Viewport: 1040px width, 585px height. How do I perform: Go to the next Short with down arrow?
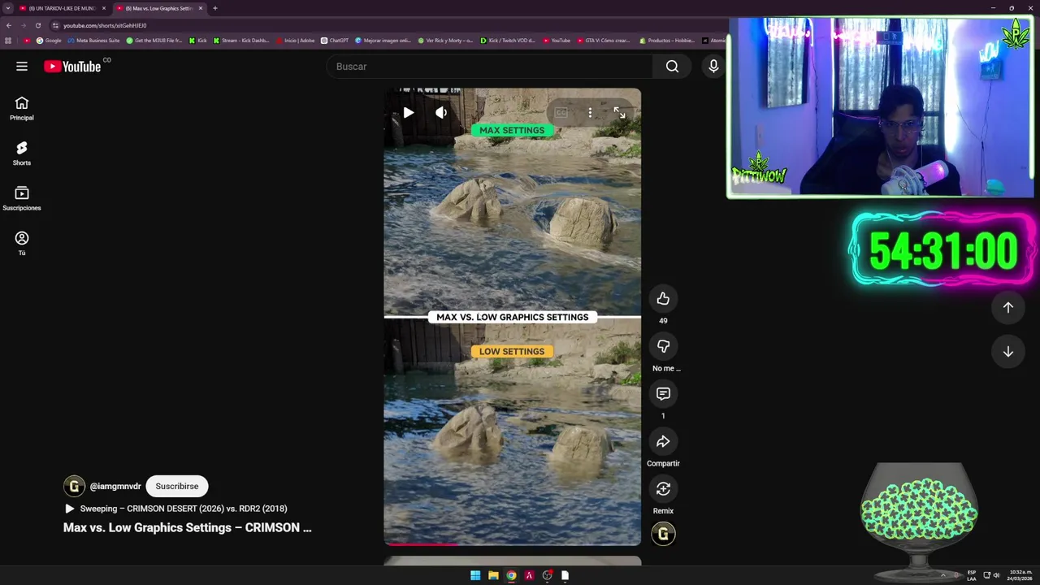[1007, 352]
